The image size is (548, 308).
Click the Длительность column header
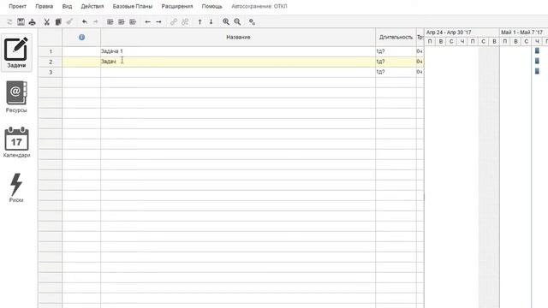396,37
